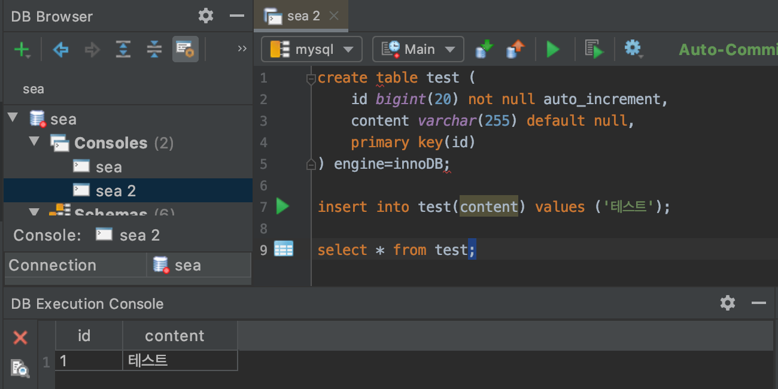This screenshot has width=778, height=389.
Task: Collapse the sea connection tree node
Action: [x=13, y=118]
